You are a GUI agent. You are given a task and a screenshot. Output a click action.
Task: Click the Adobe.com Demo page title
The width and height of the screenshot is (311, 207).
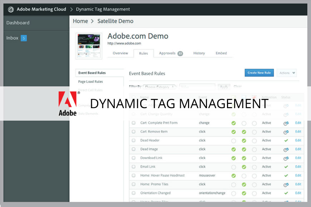tap(138, 36)
